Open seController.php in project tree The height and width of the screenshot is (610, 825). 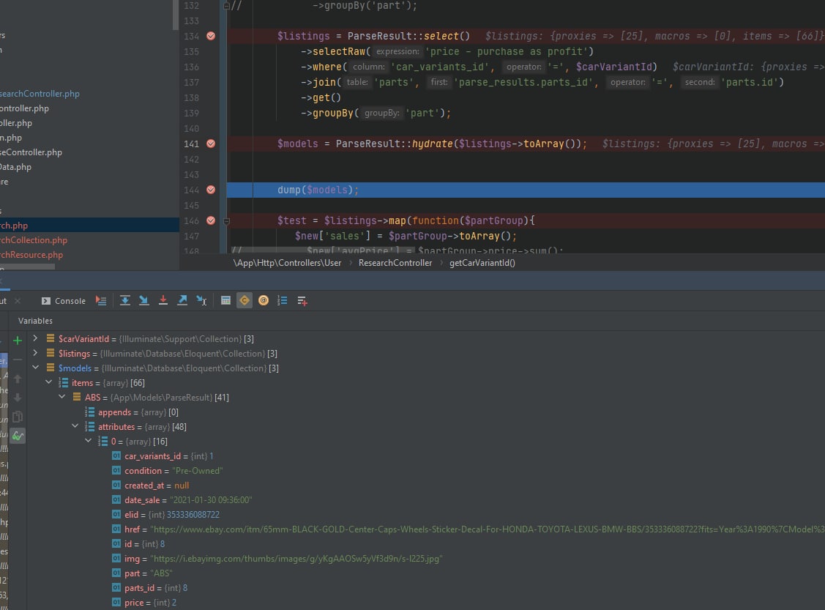31,152
